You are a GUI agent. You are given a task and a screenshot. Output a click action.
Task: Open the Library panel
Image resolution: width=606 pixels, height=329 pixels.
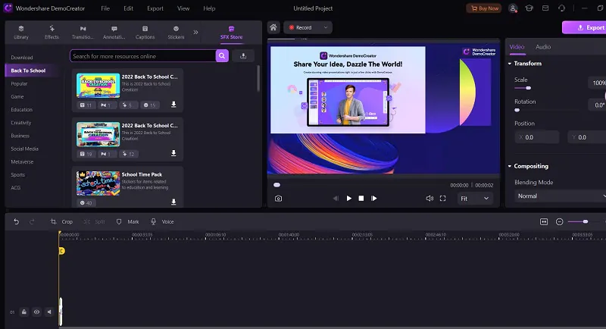point(21,33)
